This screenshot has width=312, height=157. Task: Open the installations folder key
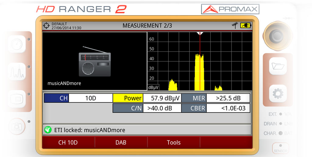[x=278, y=66]
